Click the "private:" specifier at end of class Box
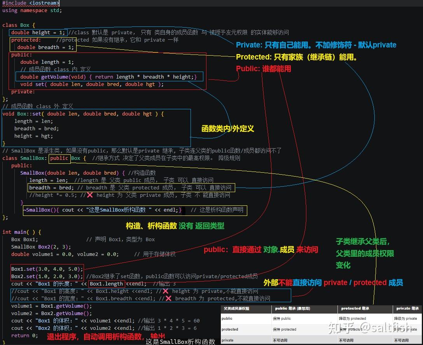 (23, 92)
